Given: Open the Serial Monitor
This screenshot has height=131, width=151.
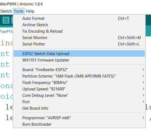Looking at the screenshot, I should tap(79, 38).
